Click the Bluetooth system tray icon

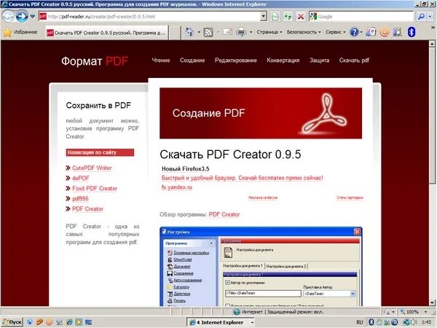tap(371, 322)
